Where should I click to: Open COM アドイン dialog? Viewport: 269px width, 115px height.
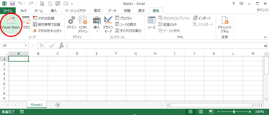coord(83,24)
